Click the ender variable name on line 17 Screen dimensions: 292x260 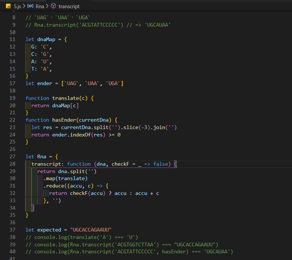45,84
